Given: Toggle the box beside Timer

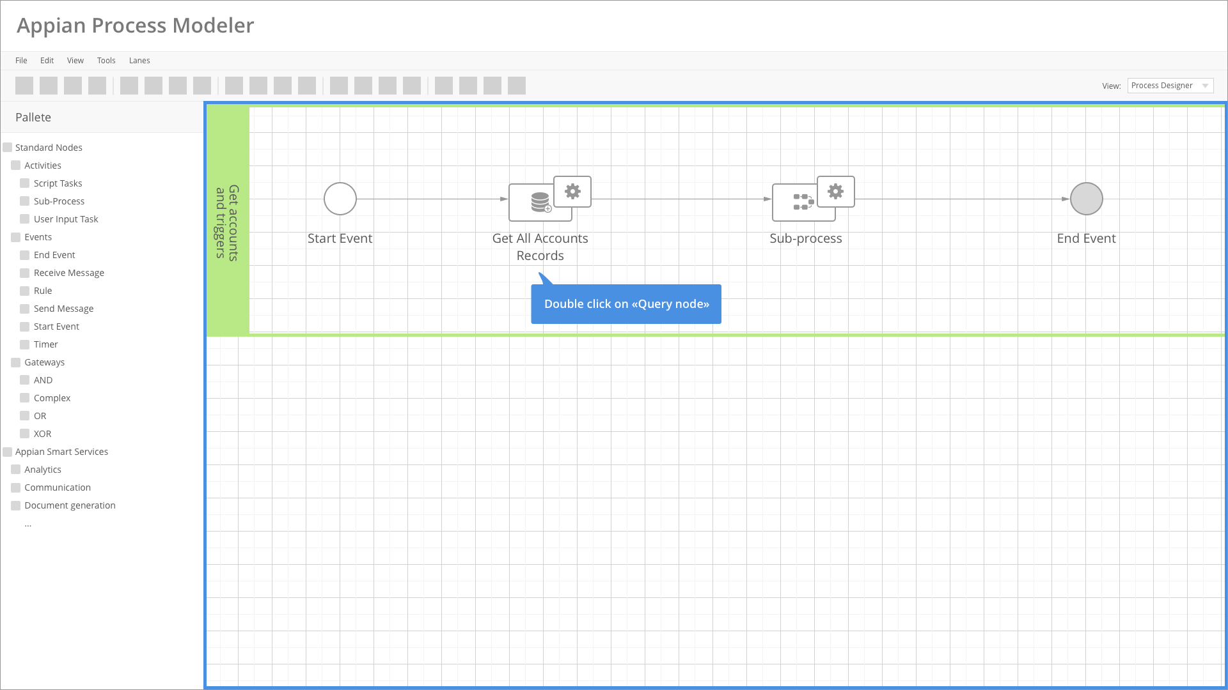Looking at the screenshot, I should [x=24, y=344].
